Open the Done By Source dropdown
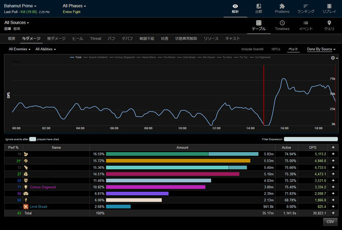The width and height of the screenshot is (342, 230). coord(321,49)
